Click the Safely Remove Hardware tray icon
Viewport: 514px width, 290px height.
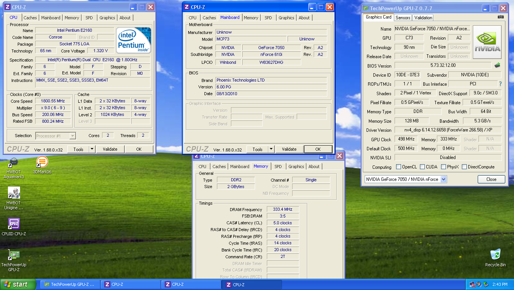pyautogui.click(x=485, y=284)
